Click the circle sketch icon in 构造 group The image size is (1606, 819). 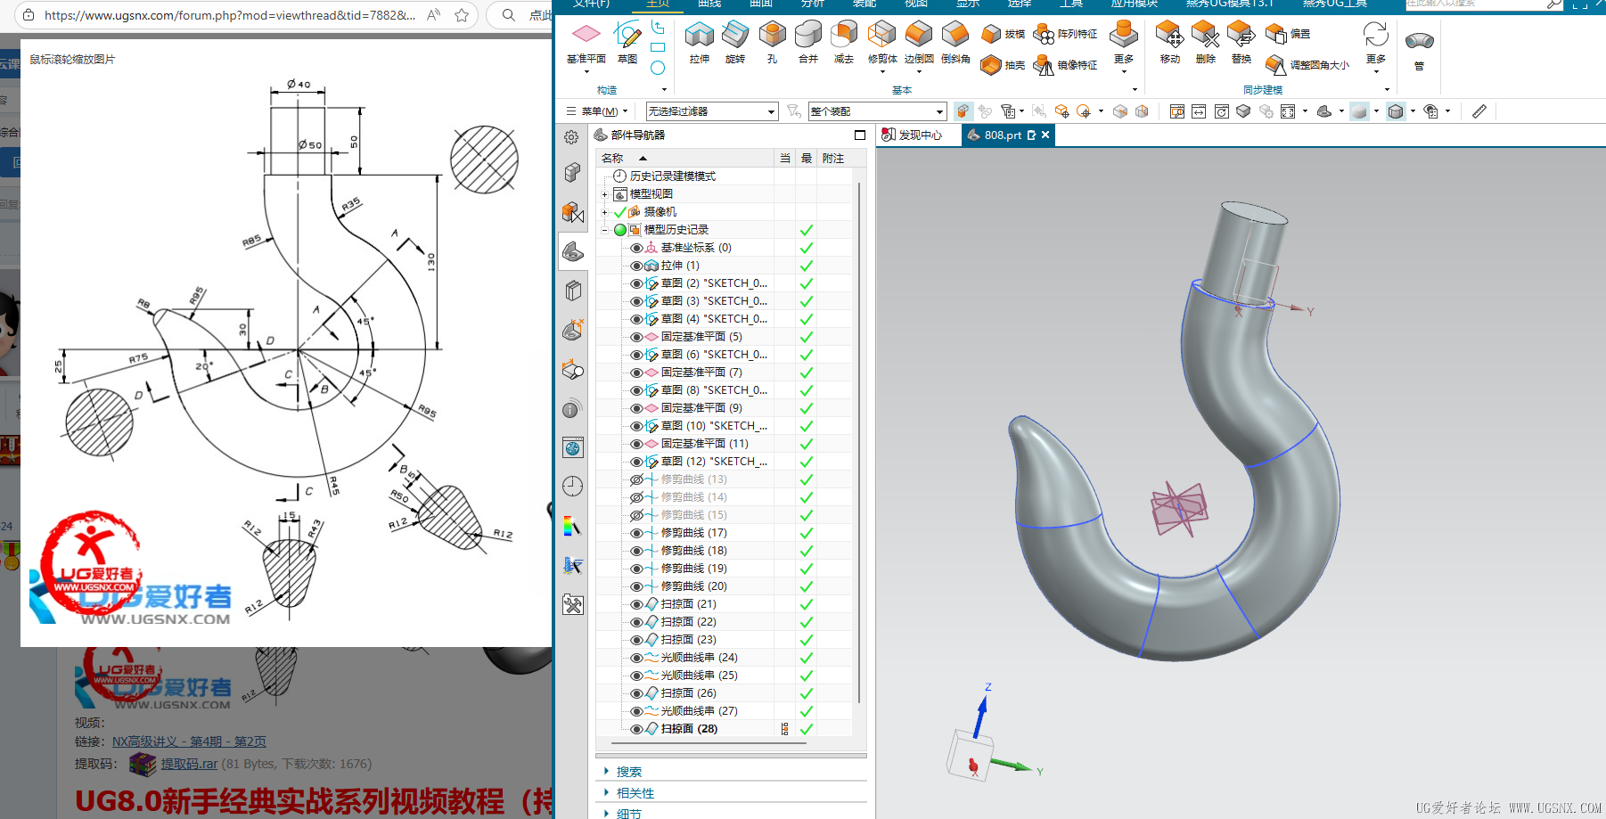click(658, 68)
